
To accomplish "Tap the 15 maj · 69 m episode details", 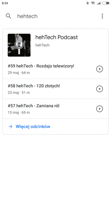I will coord(19,112).
